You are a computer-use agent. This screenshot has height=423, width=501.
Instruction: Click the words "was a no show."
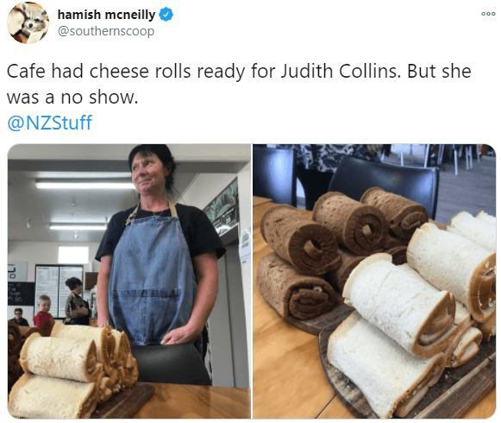point(72,98)
